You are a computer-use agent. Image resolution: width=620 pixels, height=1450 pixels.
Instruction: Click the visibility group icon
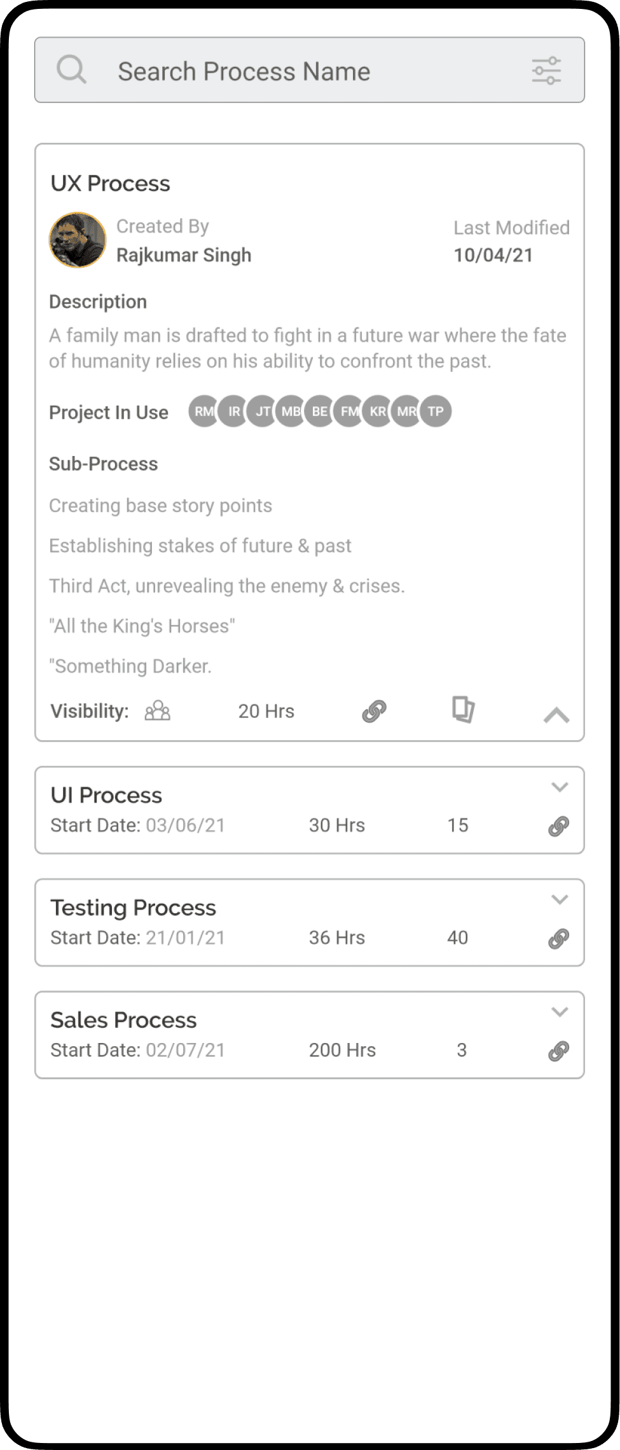157,711
